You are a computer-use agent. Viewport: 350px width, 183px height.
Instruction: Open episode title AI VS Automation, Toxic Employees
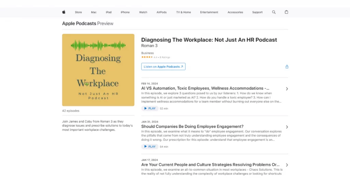[x=205, y=88]
